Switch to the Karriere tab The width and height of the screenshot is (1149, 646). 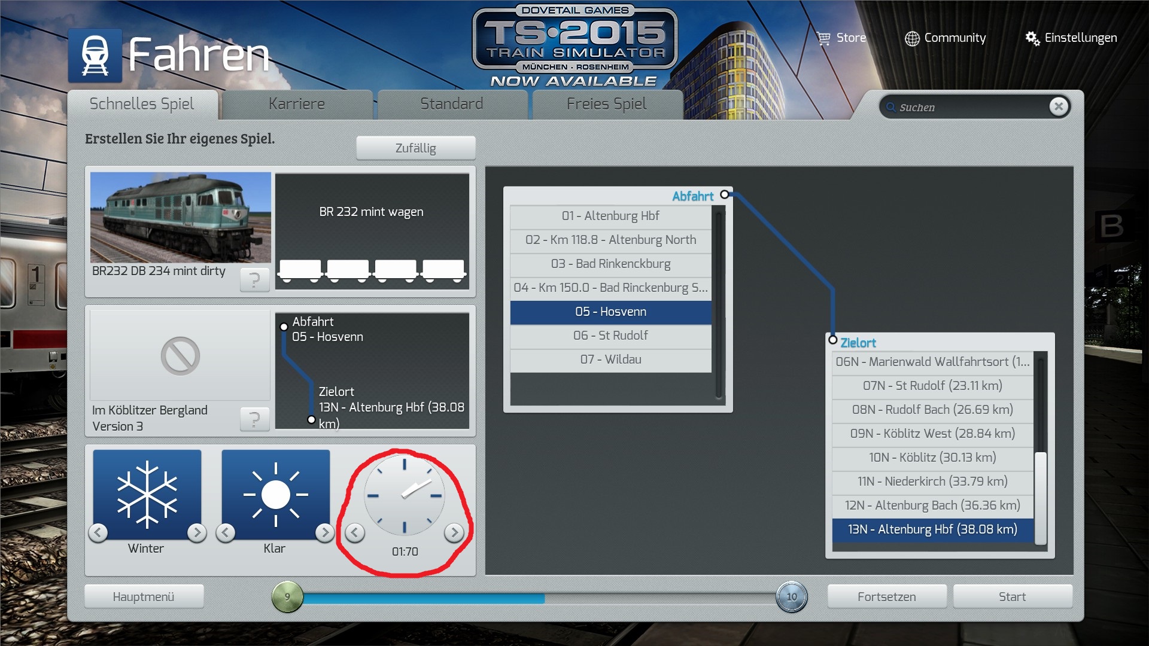[x=297, y=104]
